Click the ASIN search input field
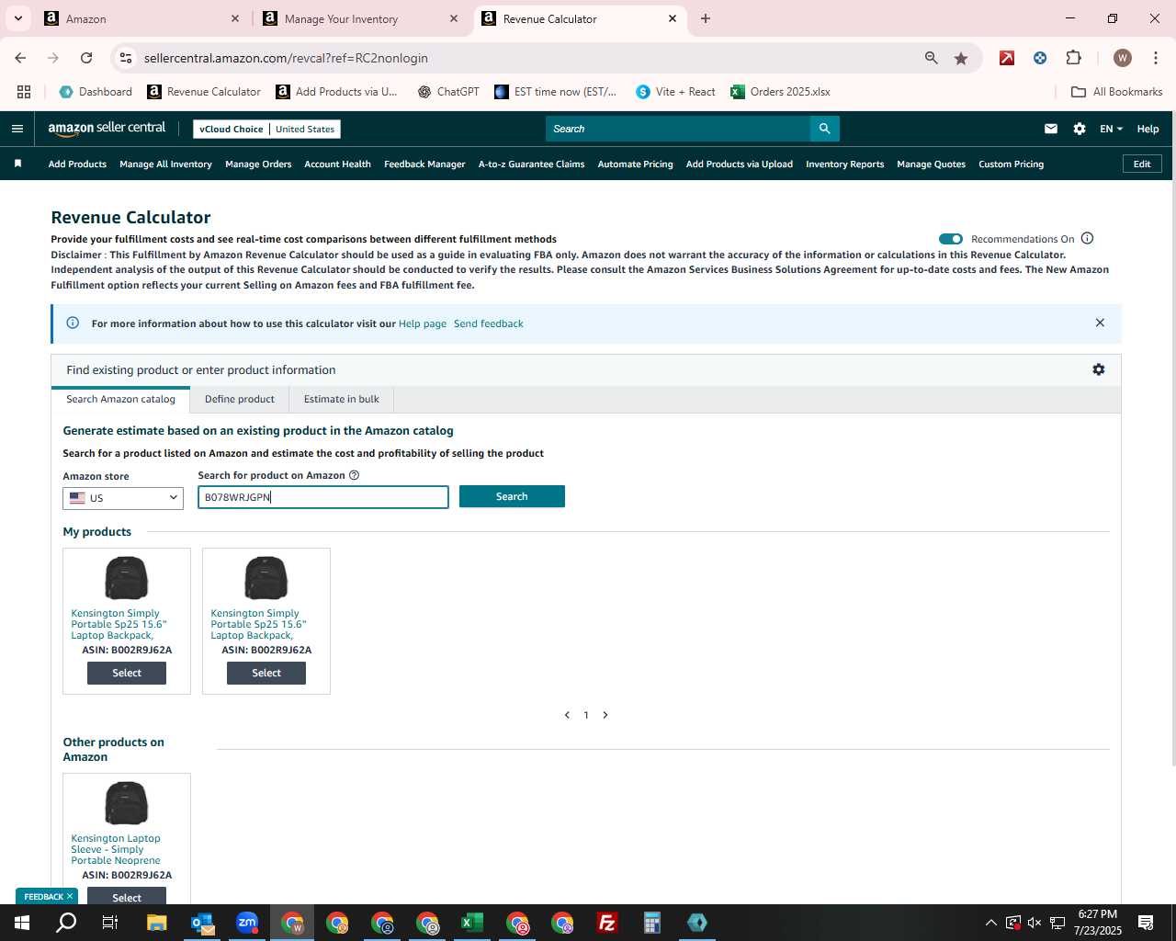 (323, 497)
